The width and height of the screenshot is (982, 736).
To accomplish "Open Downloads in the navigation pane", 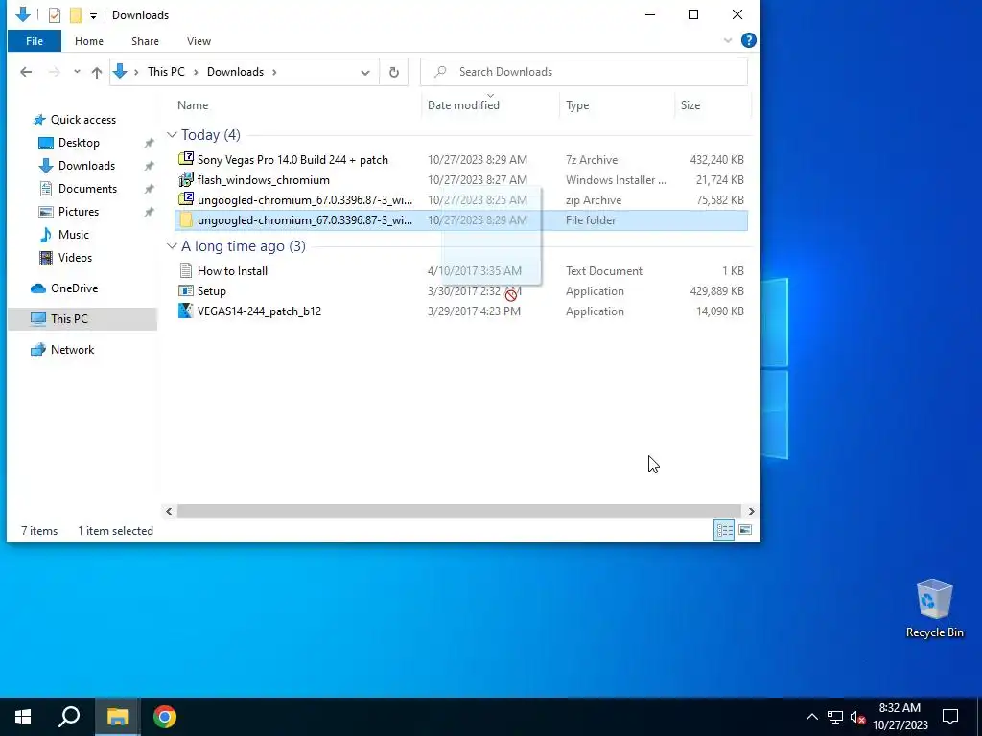I will [86, 166].
